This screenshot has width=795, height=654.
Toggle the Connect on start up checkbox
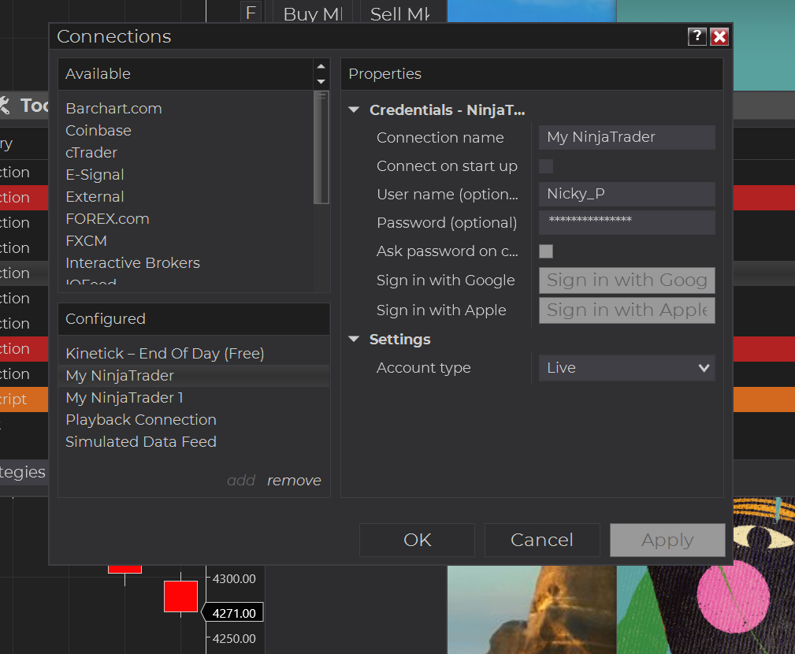546,166
